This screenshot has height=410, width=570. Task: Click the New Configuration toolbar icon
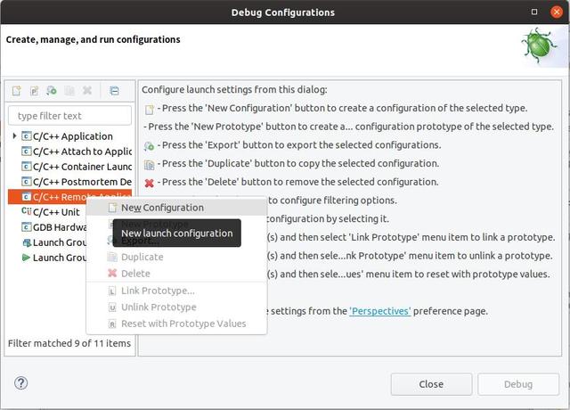click(17, 91)
